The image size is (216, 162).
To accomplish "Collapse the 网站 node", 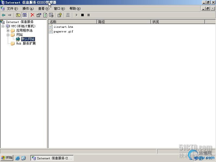I will 8,35.
